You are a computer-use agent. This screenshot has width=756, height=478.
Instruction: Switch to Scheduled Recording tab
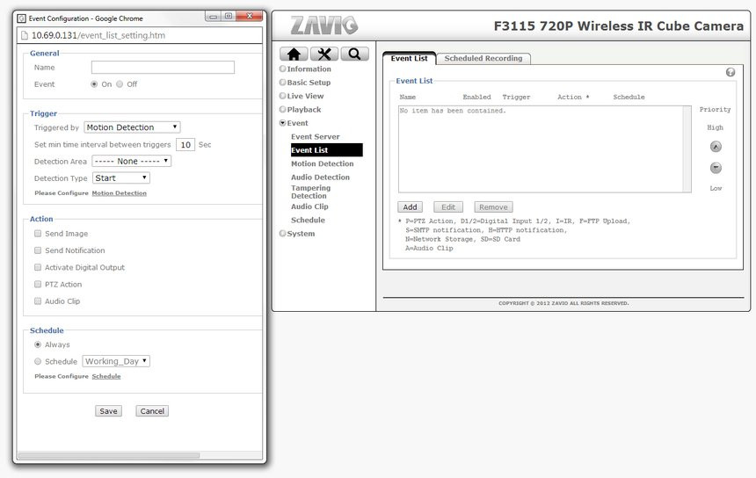pyautogui.click(x=483, y=58)
